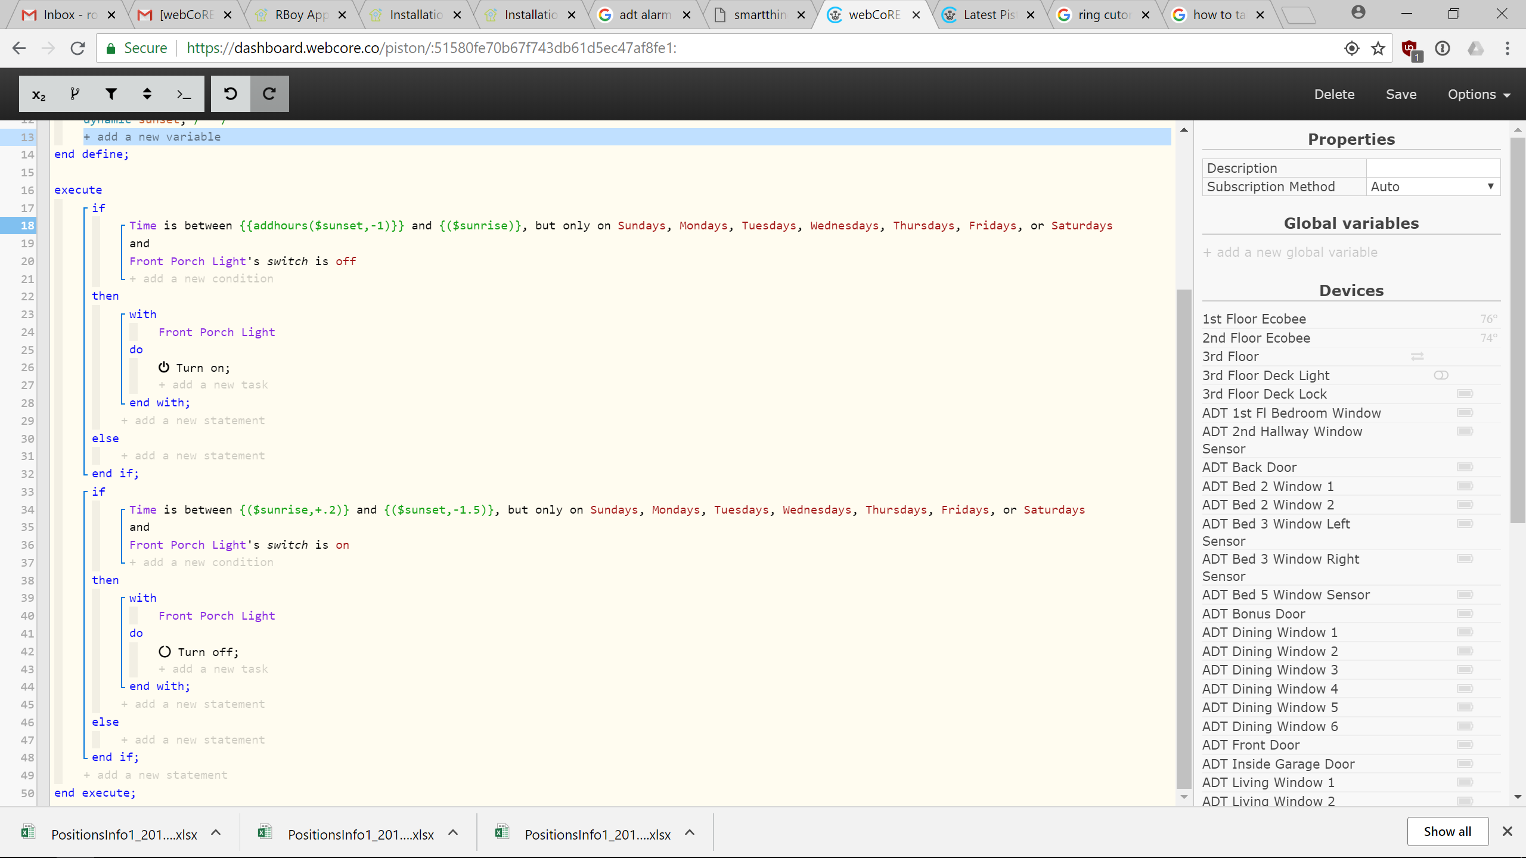Click the location target icon in address bar

[1352, 48]
